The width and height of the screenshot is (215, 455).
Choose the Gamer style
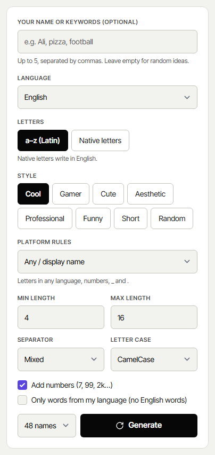[71, 194]
